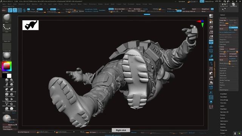
Task: Open the current brush thumbnail picker
Action: 7,18
